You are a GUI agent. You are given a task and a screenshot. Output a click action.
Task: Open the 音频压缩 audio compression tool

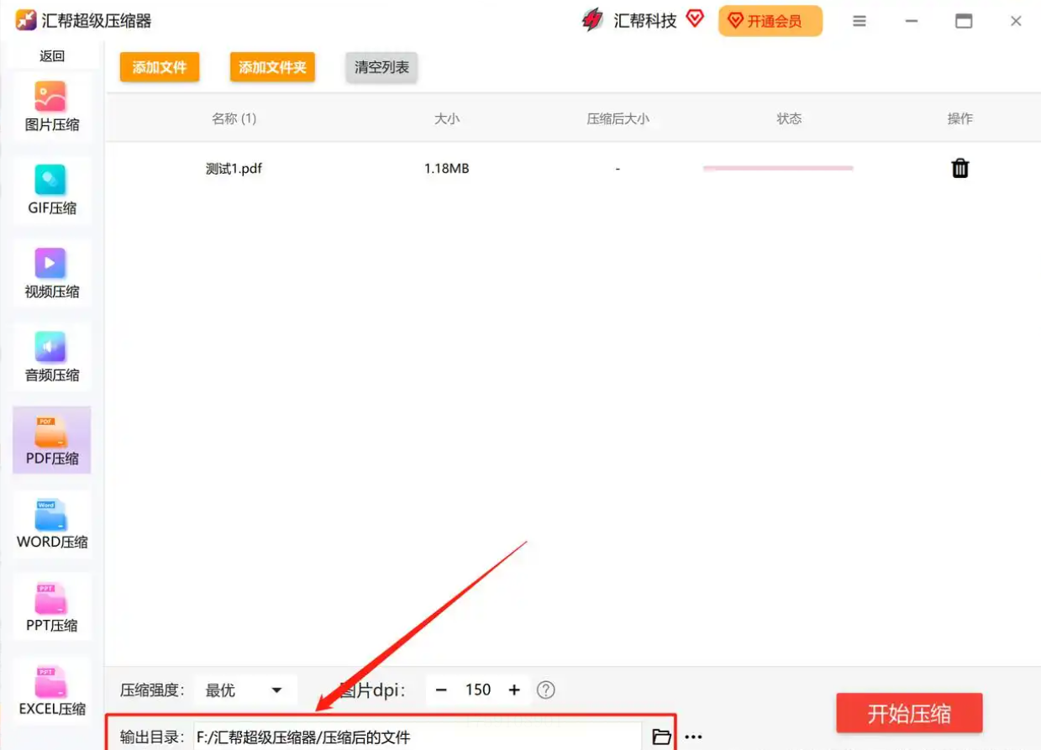[x=52, y=358]
